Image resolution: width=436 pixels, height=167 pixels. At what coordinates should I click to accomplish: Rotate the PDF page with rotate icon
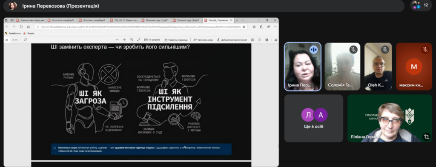tap(132, 40)
